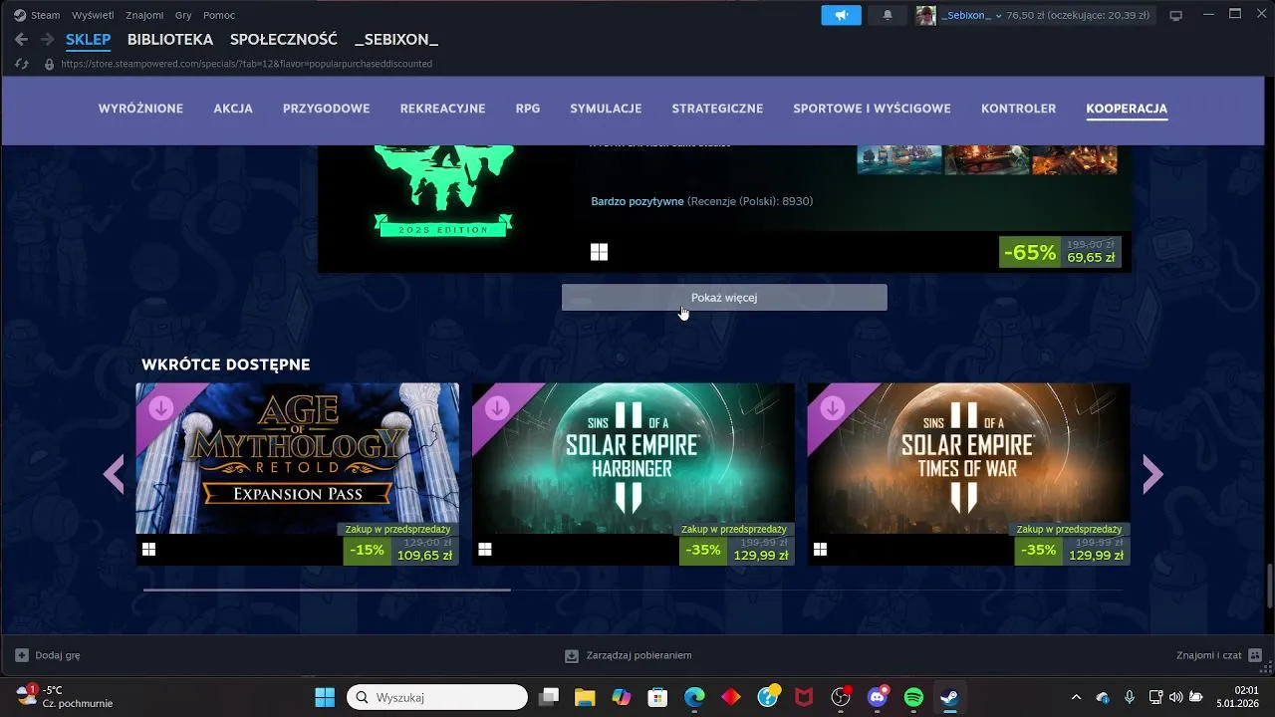Open the Big Picture monitor icon
The height and width of the screenshot is (717, 1275).
[x=1175, y=15]
